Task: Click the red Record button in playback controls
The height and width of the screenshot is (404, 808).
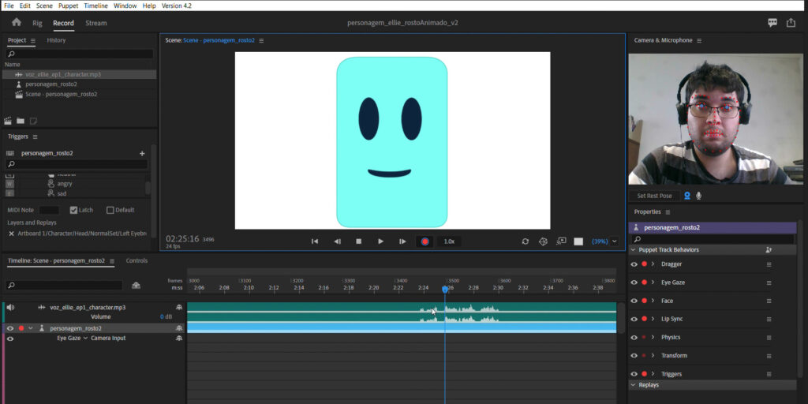Action: pyautogui.click(x=425, y=241)
